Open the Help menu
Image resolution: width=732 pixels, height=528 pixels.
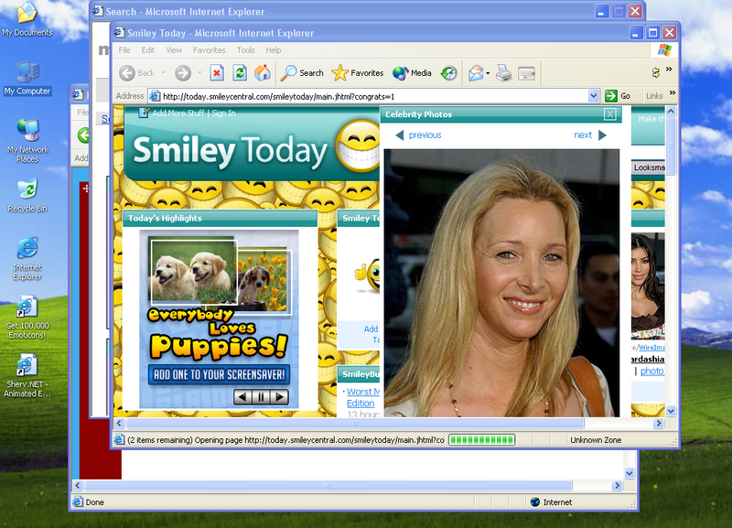(274, 50)
